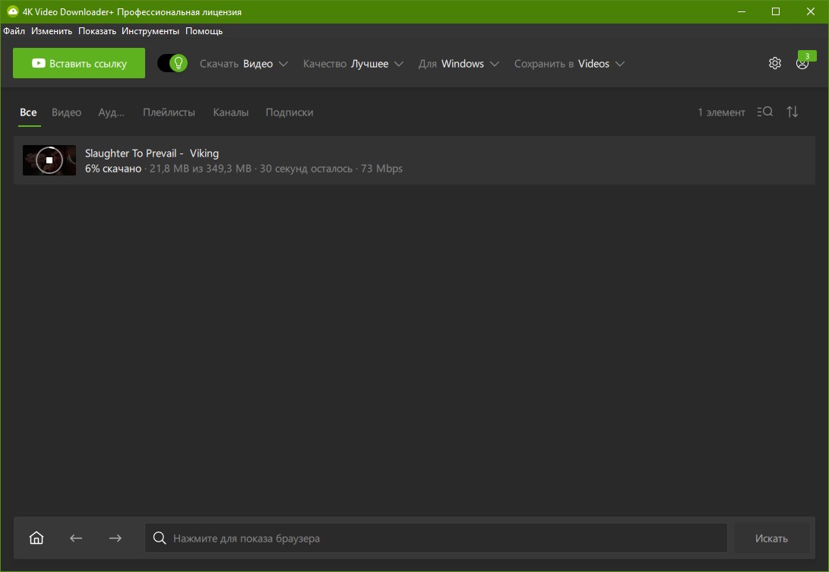The height and width of the screenshot is (572, 829).
Task: Click the Вставить ссылку button
Action: pos(79,64)
